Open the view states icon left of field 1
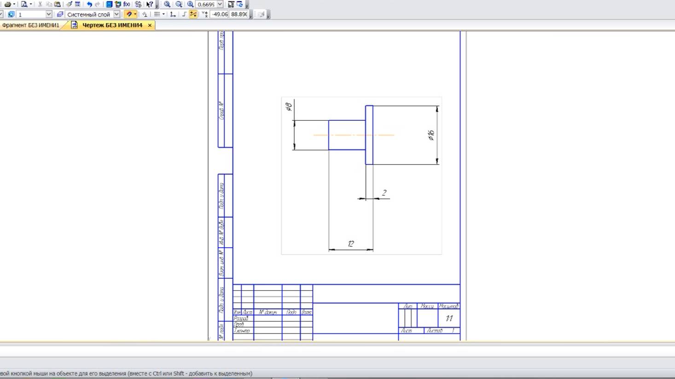This screenshot has height=379, width=675. (11, 14)
